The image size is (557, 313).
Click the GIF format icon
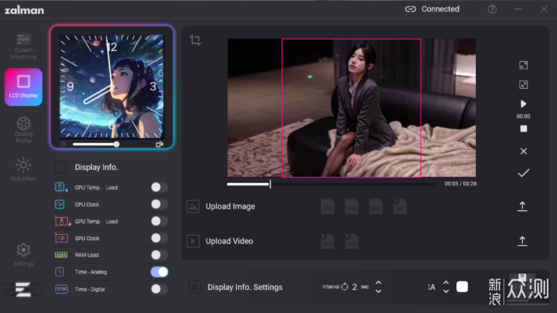click(x=400, y=206)
